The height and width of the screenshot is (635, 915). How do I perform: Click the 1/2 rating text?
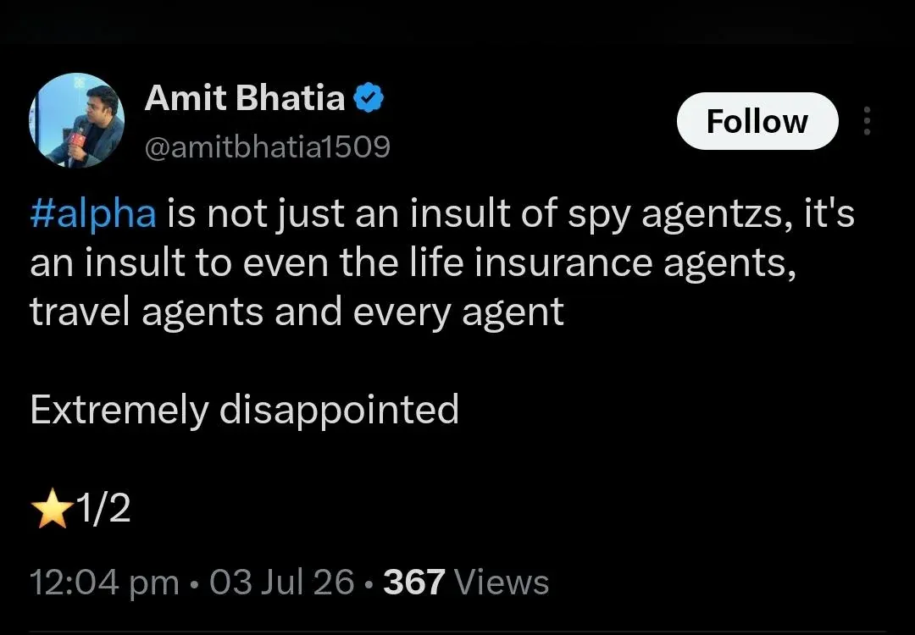(103, 509)
